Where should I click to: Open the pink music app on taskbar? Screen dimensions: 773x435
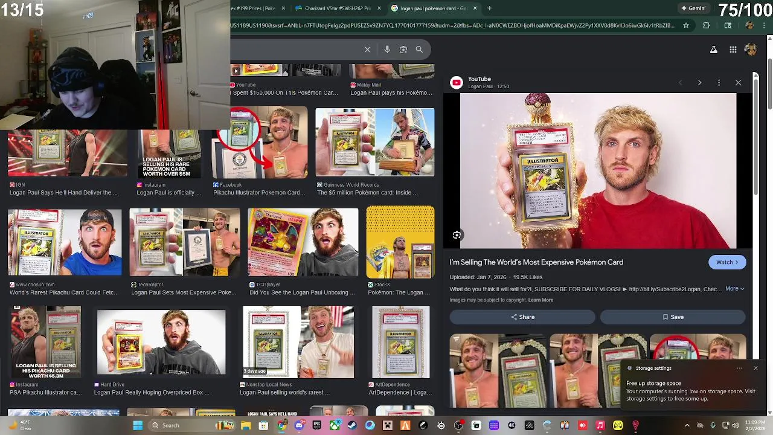coord(600,425)
